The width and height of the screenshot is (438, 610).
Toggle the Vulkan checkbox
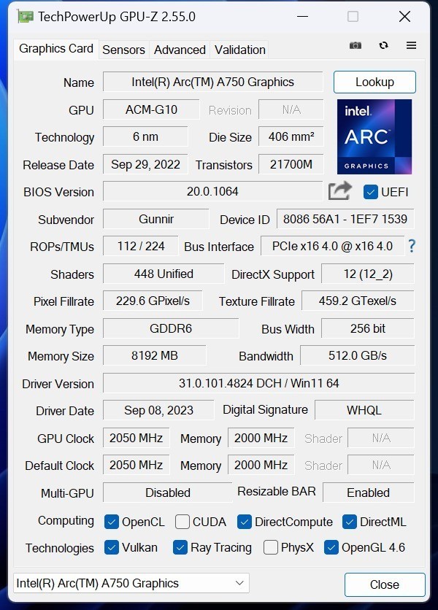pyautogui.click(x=112, y=547)
